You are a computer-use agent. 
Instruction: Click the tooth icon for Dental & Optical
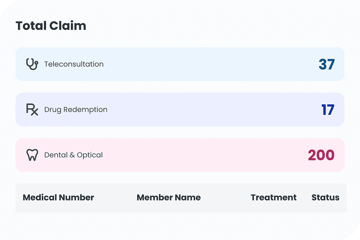tap(32, 155)
